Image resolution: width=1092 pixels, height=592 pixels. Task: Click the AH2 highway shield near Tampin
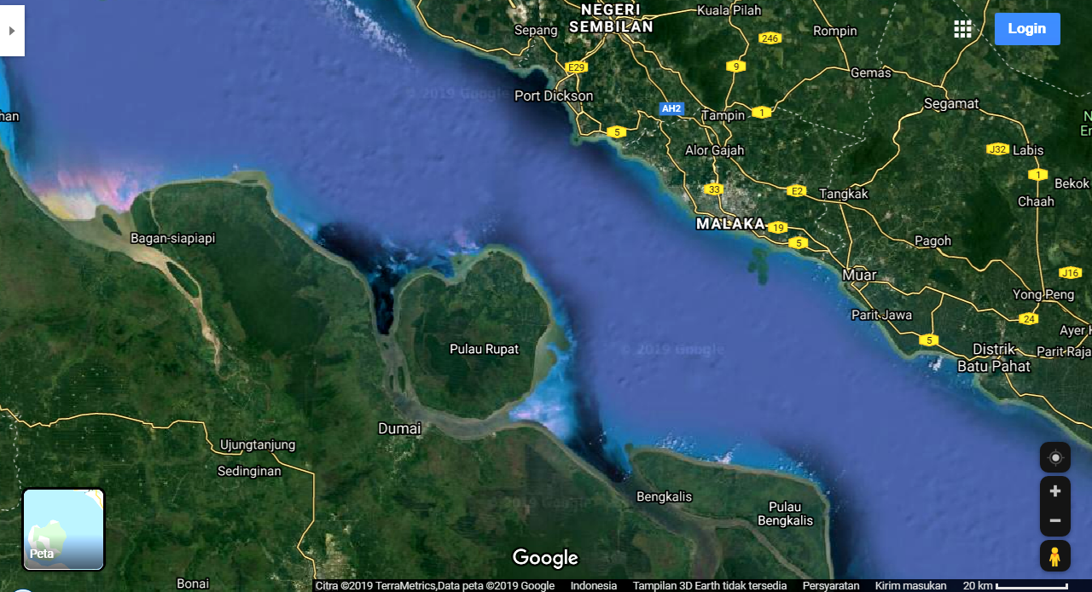671,108
